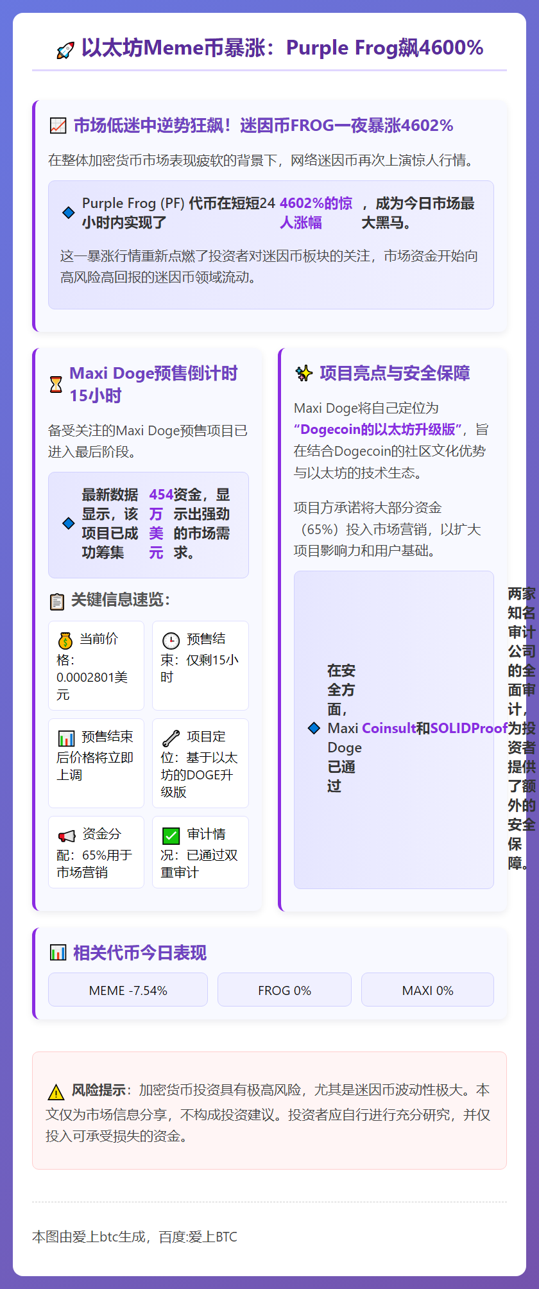Click the SOLIDProof highlighted name
The width and height of the screenshot is (539, 1289).
pyautogui.click(x=469, y=728)
